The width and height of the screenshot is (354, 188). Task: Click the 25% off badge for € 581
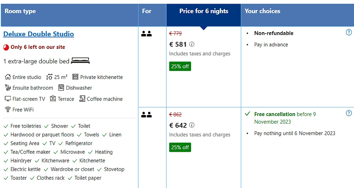click(x=180, y=67)
